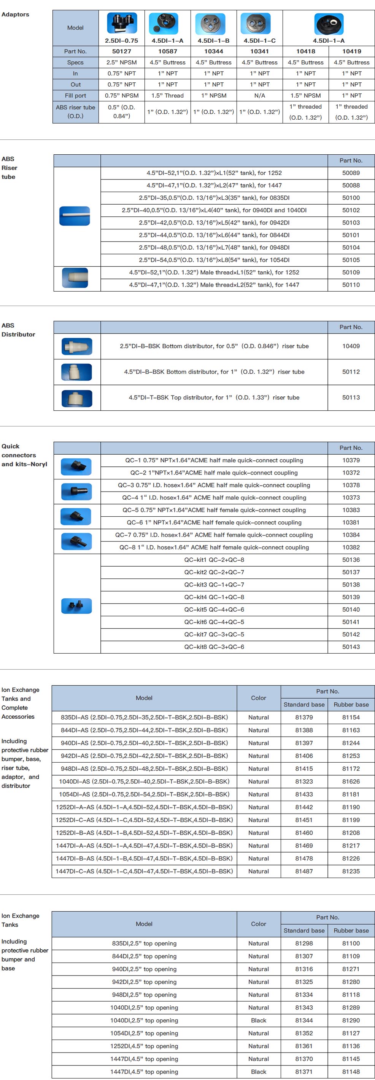This screenshot has height=1080, width=375.
Task: Click the 4.5DI-1-C adaptor image
Action: click(x=259, y=24)
